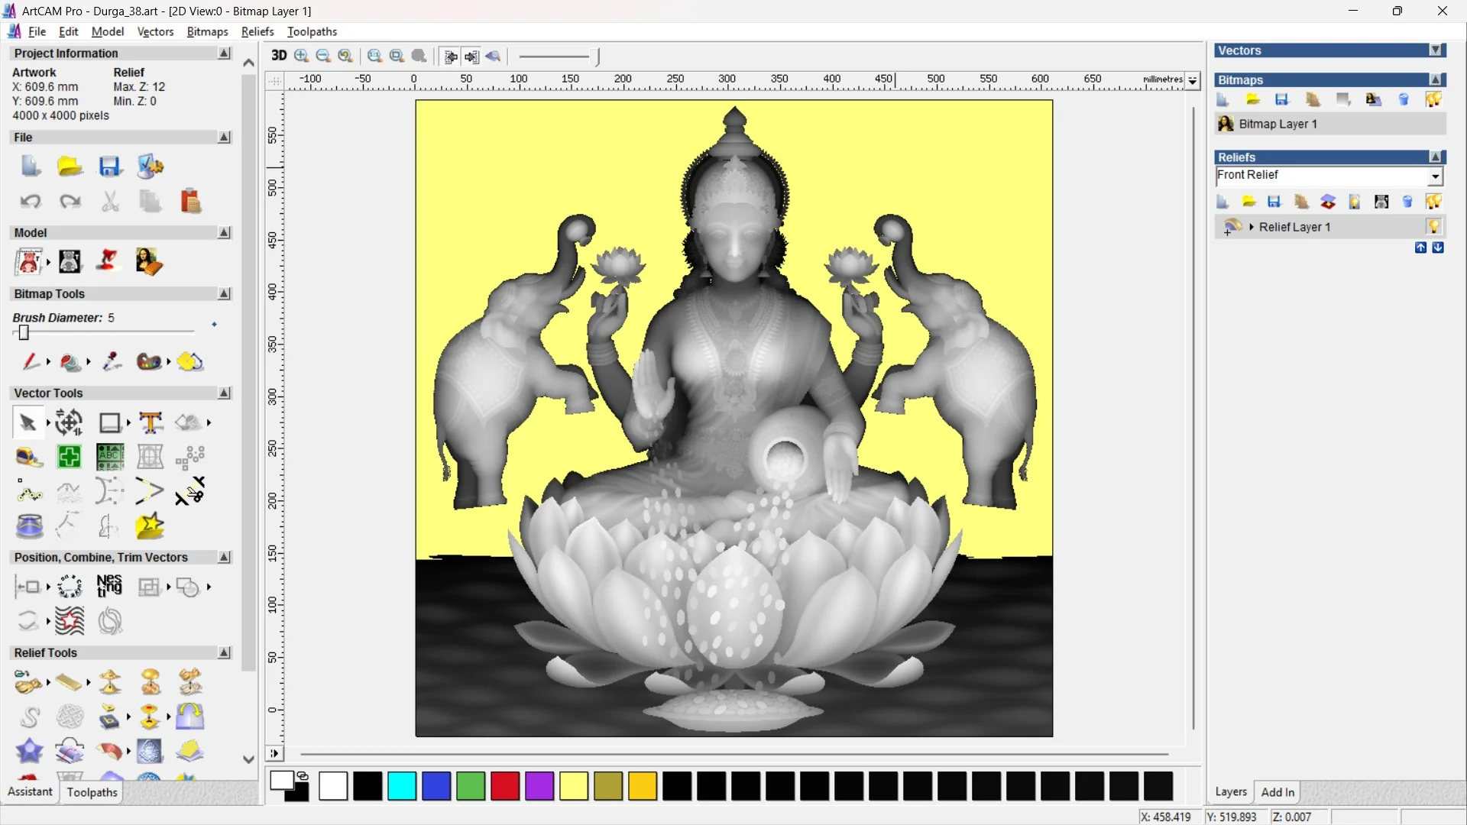Select the Bitmap Layer 1 entry
Screen dimensions: 1467x825
1278,124
